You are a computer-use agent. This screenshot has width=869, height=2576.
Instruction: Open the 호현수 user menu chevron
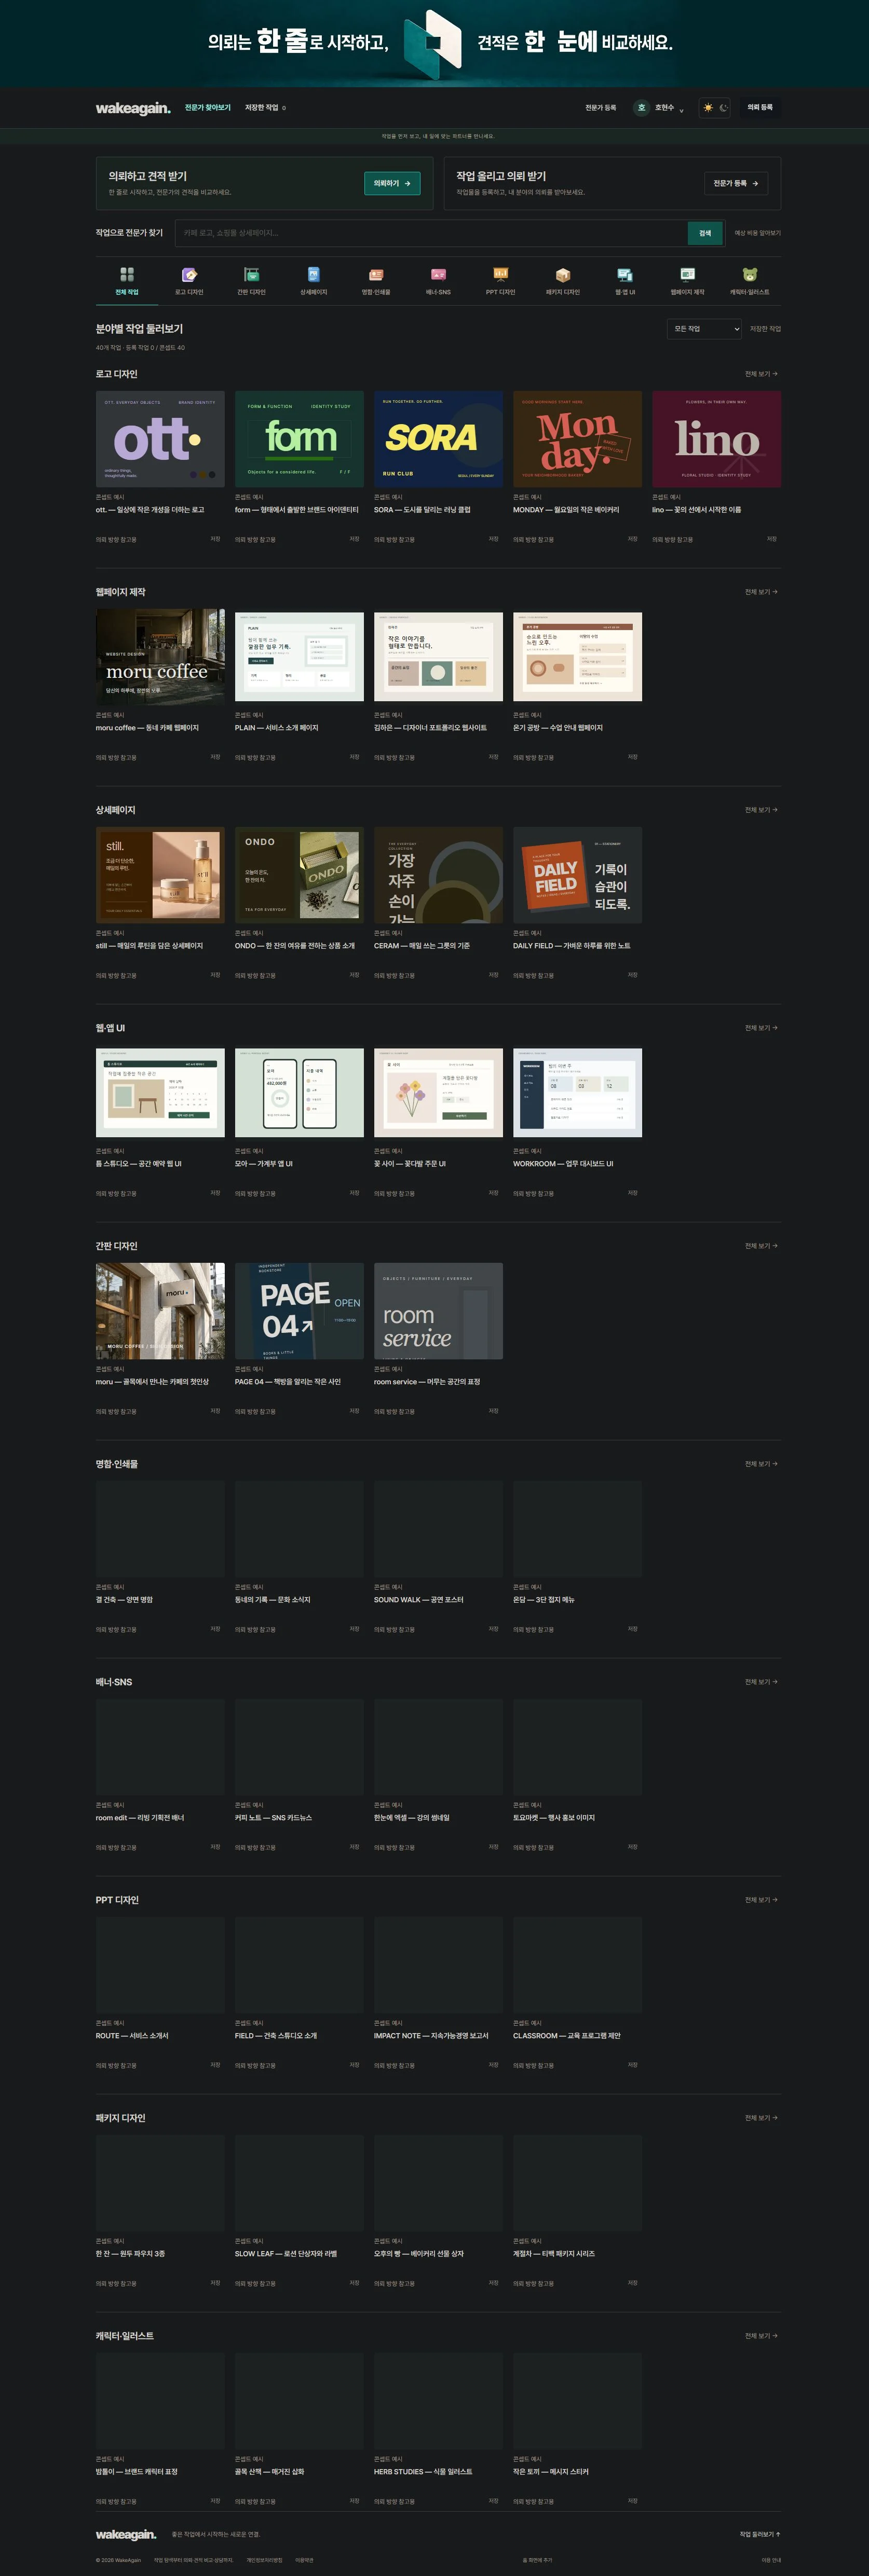coord(682,109)
